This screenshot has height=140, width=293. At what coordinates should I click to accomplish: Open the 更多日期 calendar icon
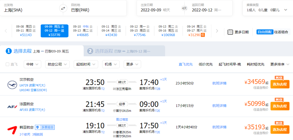[230, 32]
